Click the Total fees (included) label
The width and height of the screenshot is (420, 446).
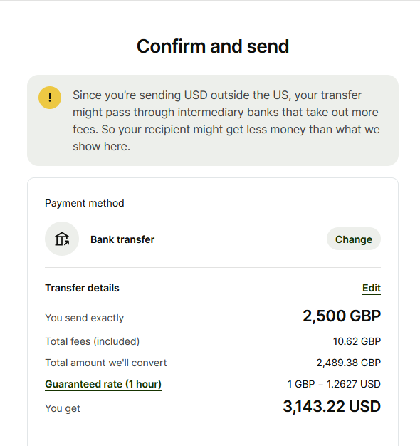tap(93, 341)
